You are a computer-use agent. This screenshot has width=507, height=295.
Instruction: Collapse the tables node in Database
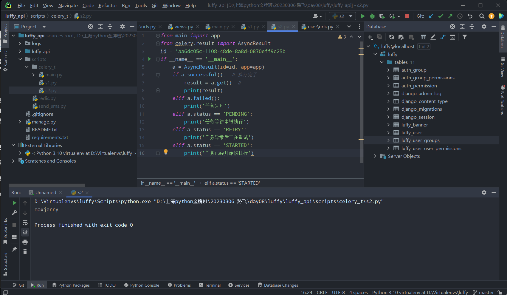point(382,62)
